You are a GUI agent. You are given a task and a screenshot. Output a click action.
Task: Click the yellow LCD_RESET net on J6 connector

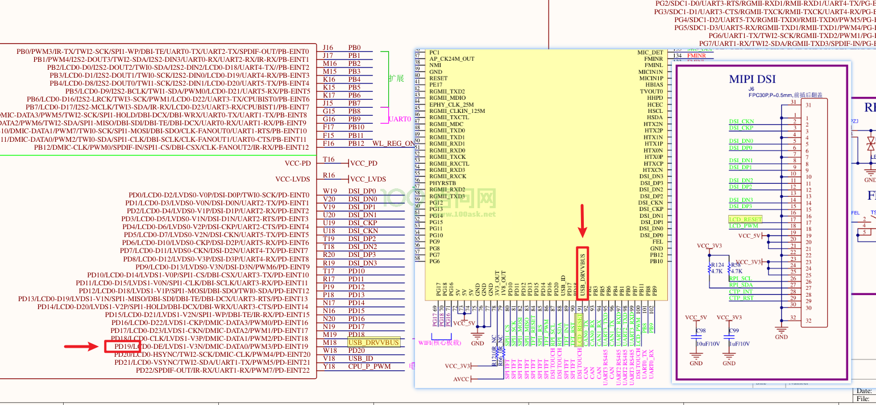[x=745, y=219]
